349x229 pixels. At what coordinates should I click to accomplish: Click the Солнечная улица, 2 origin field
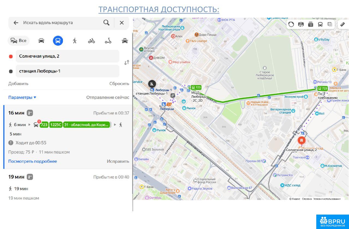point(67,56)
